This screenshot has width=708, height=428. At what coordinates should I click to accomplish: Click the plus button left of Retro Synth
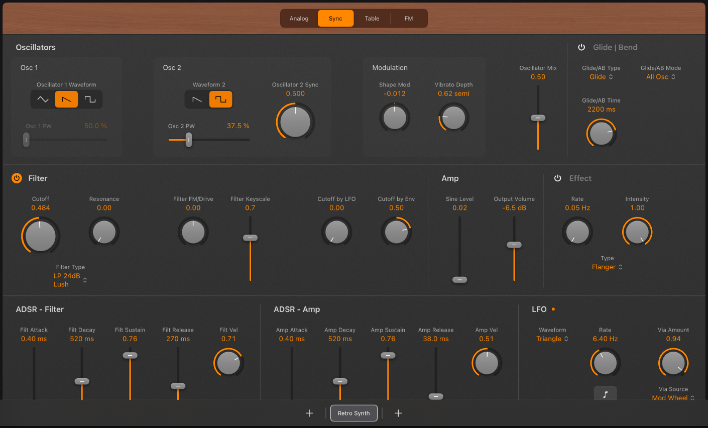click(x=309, y=413)
